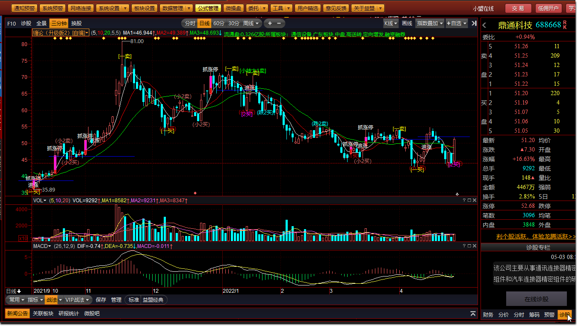Open the K线 chart type dropdown
The image size is (578, 326).
(x=391, y=23)
